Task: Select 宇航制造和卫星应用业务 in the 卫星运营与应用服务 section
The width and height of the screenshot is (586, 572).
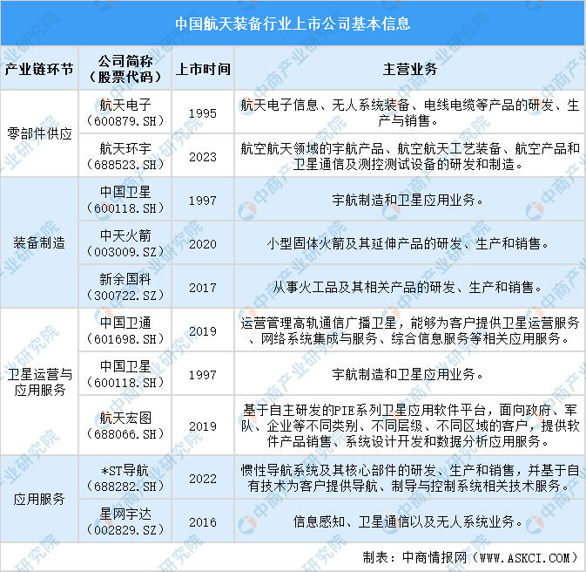Action: (408, 374)
